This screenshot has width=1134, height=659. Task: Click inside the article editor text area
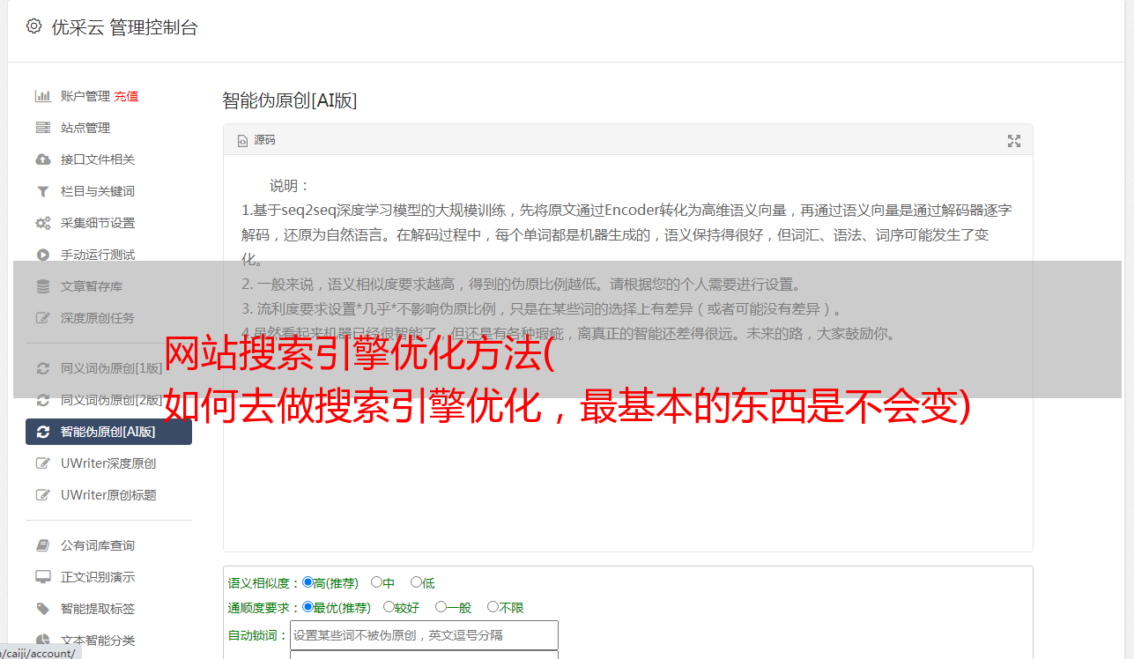click(x=627, y=353)
